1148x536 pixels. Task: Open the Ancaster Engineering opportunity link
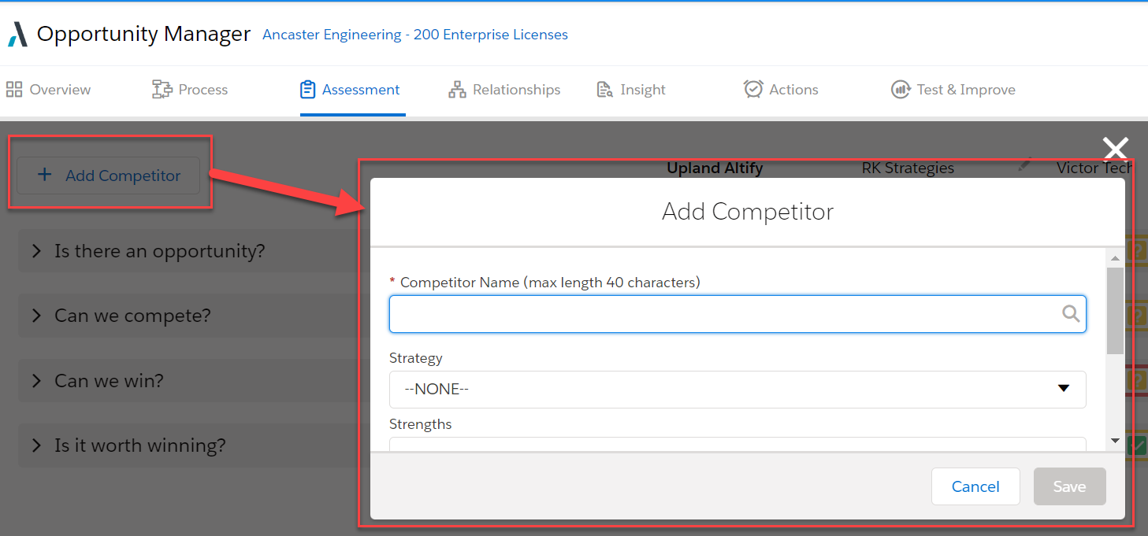point(415,35)
